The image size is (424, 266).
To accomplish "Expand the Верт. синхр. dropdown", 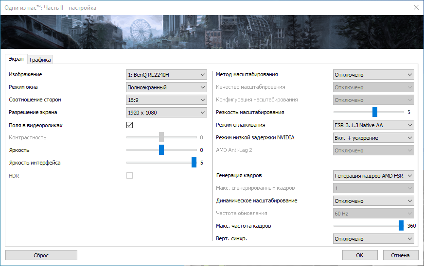I will pyautogui.click(x=373, y=239).
